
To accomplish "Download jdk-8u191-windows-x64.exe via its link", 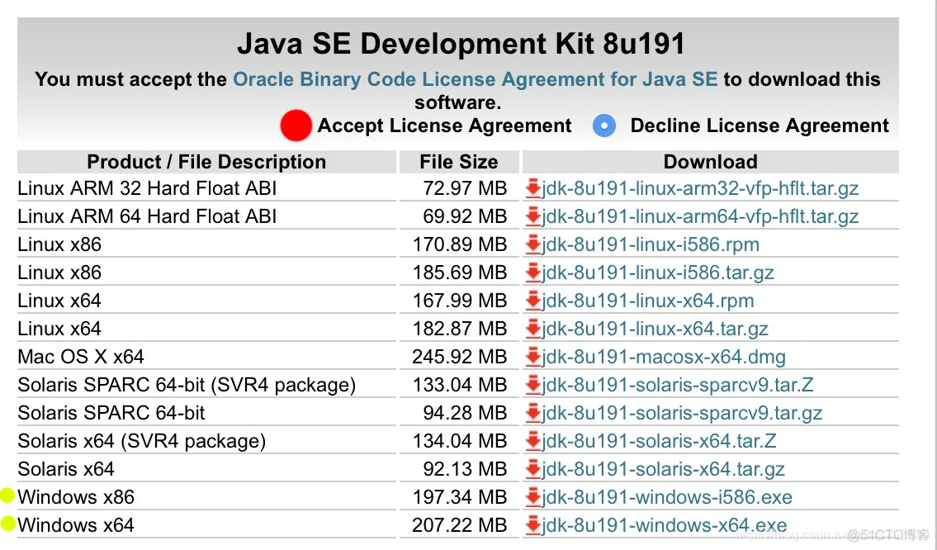I will [x=665, y=525].
